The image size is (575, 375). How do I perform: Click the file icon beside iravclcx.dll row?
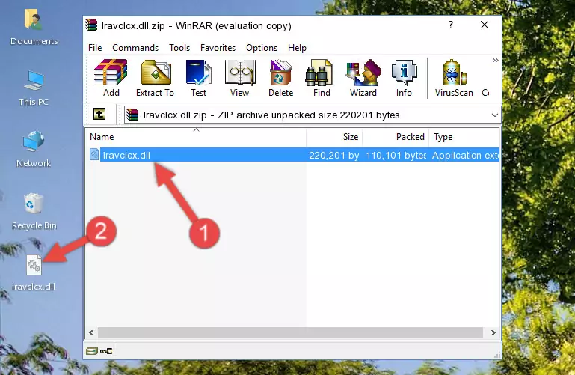(94, 154)
